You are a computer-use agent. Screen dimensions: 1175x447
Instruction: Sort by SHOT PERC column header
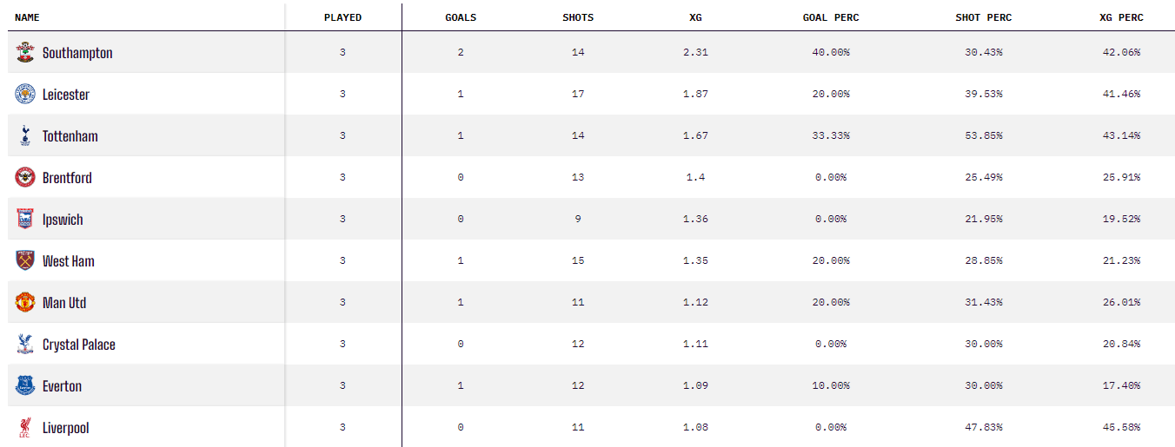(983, 17)
